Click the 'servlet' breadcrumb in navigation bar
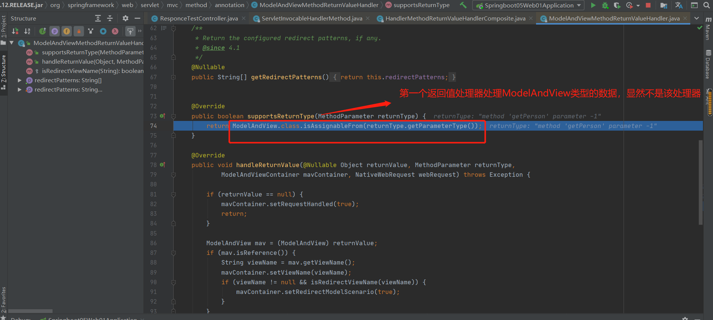713x320 pixels. 150,5
